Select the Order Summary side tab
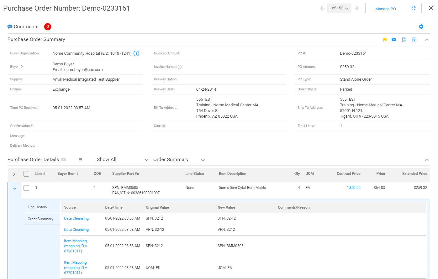This screenshot has height=279, width=438. pos(42,219)
